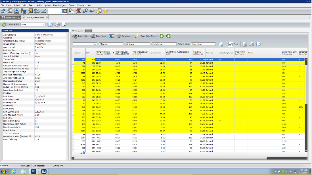Viewport: 312px width, 175px height.
Task: Click the Selection button
Action: coord(125,36)
